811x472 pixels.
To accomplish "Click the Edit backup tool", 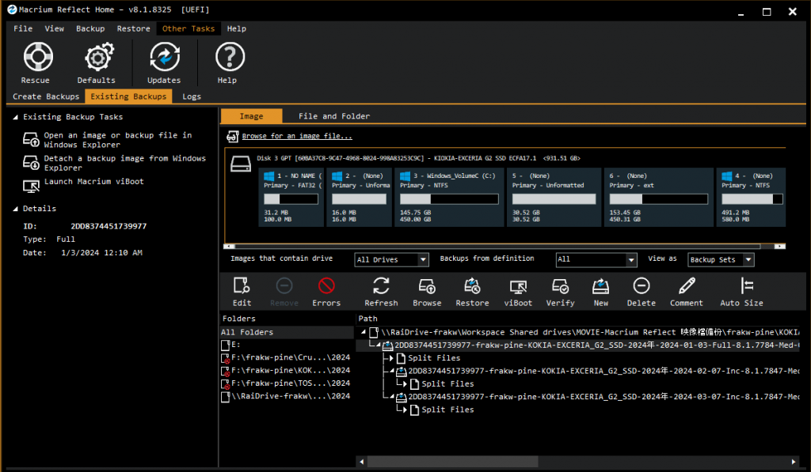I will (x=242, y=293).
